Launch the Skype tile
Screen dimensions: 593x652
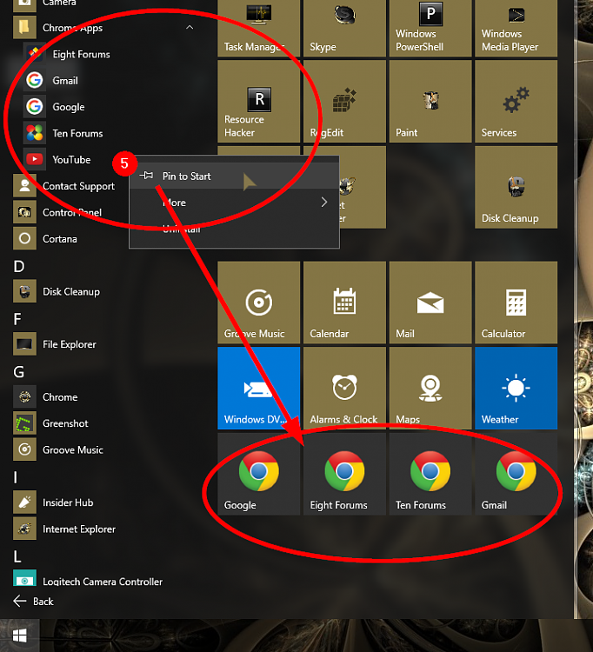(x=344, y=28)
